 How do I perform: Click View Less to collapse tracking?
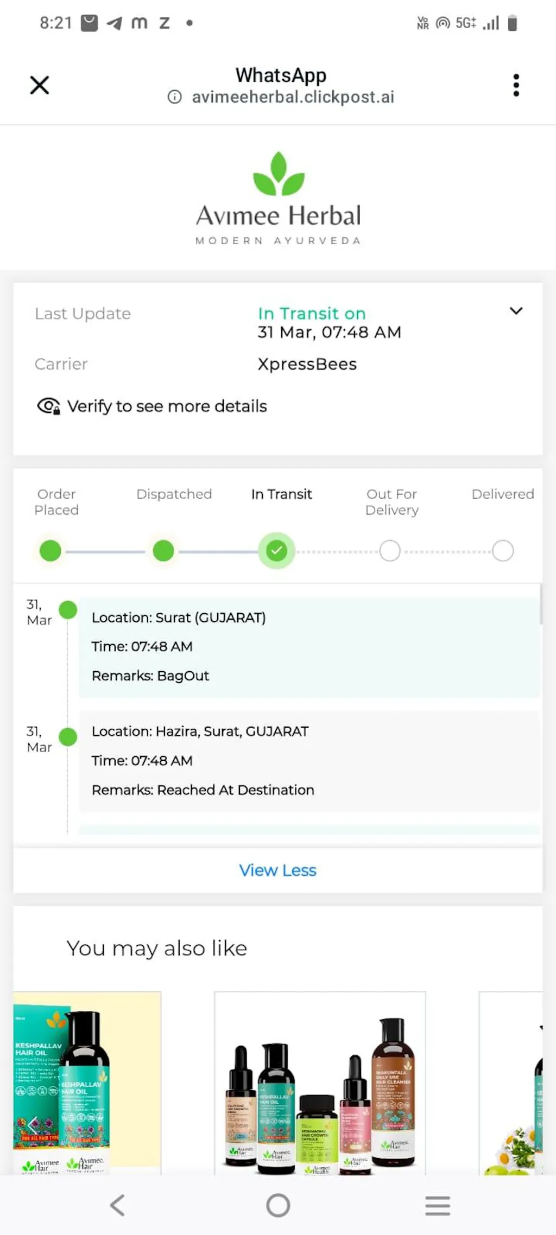277,870
